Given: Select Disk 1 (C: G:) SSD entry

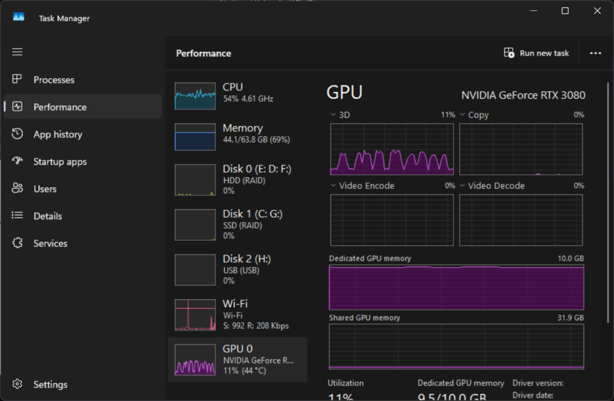Looking at the screenshot, I should [x=237, y=225].
